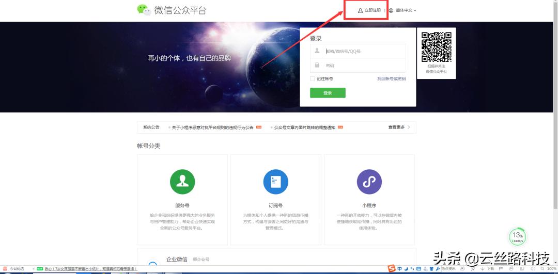The width and height of the screenshot is (558, 274).
Task: Focus the 密码 password input field
Action: click(x=358, y=66)
